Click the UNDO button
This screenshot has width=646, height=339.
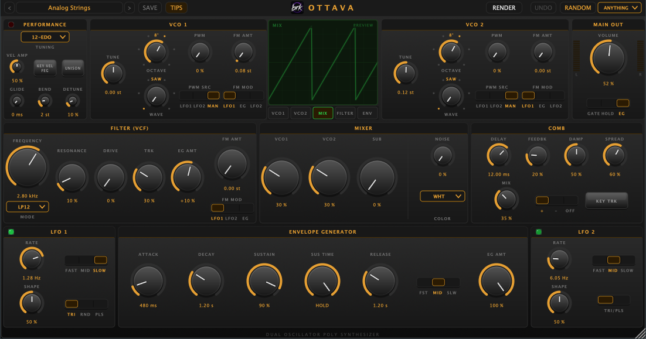543,8
